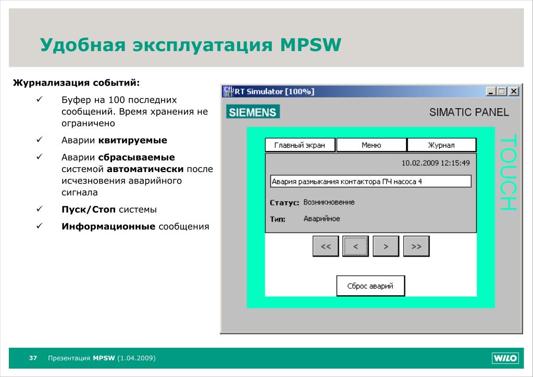Go to previous message with < button
The image size is (533, 377).
355,246
